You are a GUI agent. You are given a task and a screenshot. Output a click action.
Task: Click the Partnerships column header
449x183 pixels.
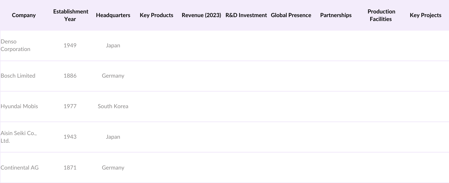point(336,15)
